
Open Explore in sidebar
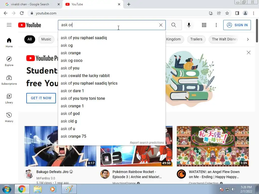(9, 61)
